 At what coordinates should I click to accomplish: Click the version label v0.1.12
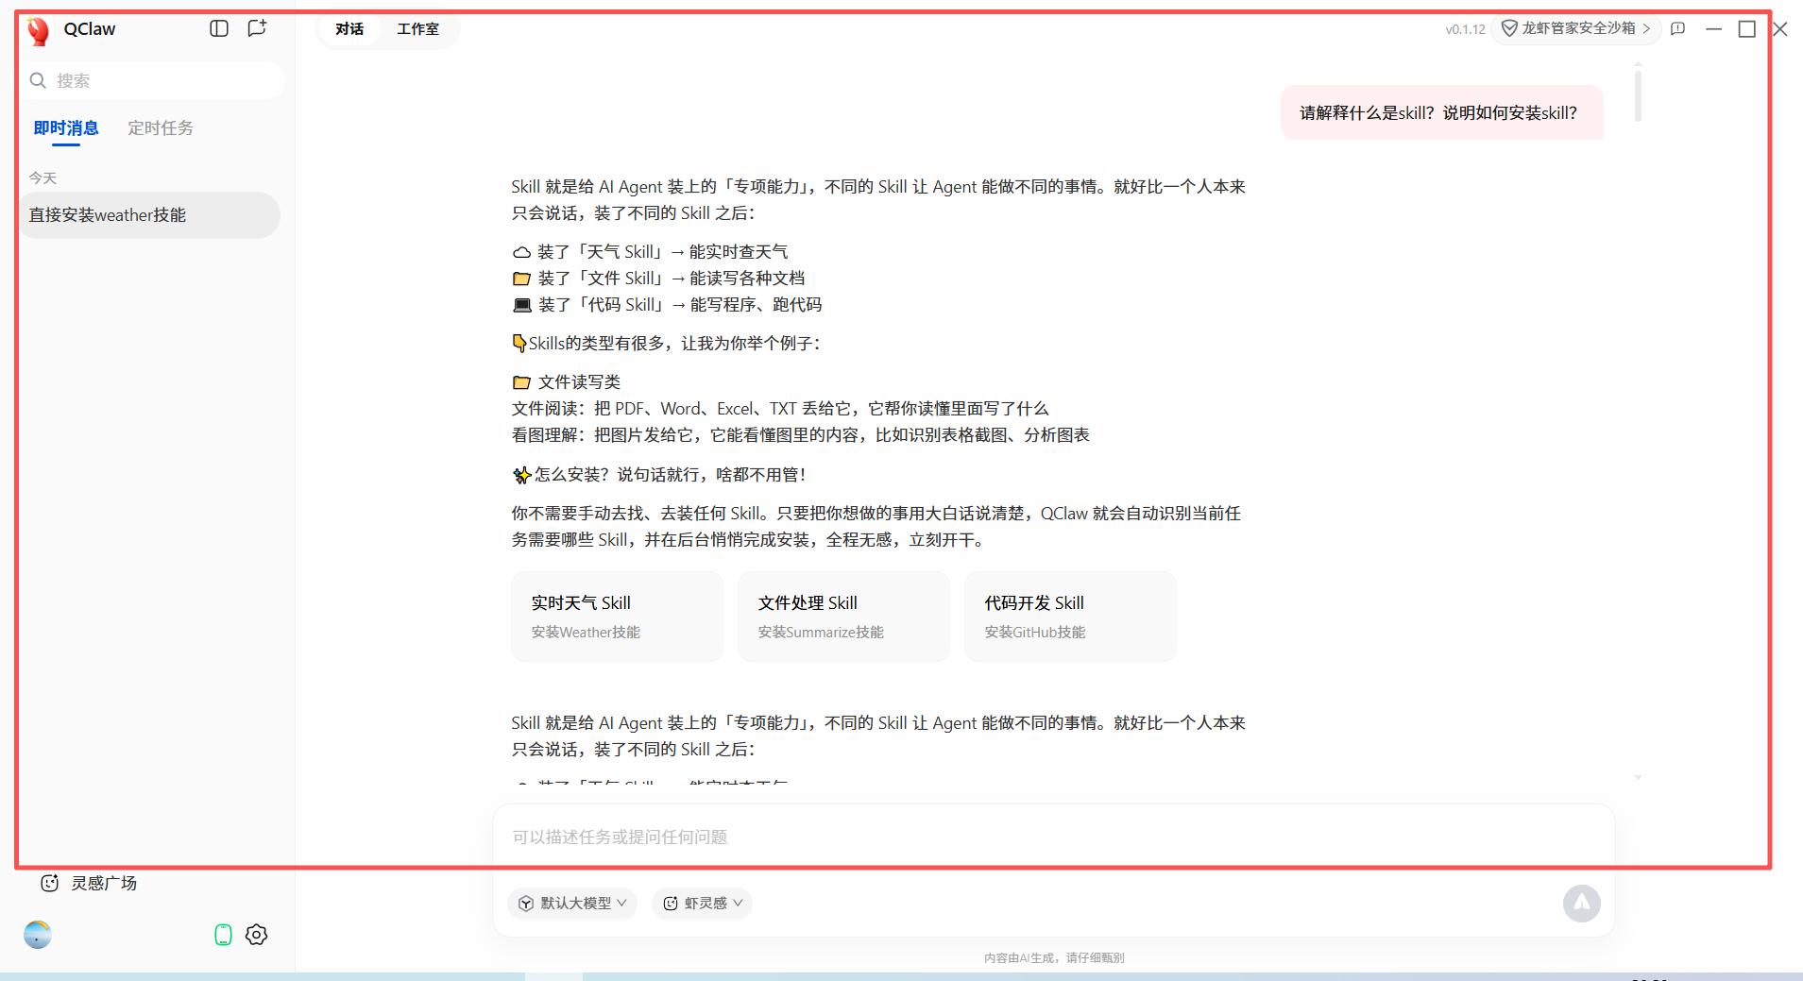pyautogui.click(x=1465, y=29)
